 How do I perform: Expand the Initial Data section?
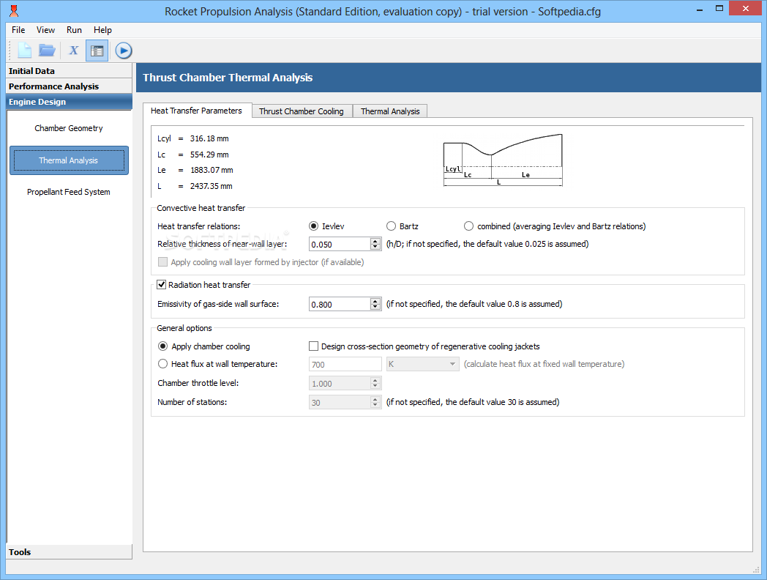pyautogui.click(x=69, y=71)
